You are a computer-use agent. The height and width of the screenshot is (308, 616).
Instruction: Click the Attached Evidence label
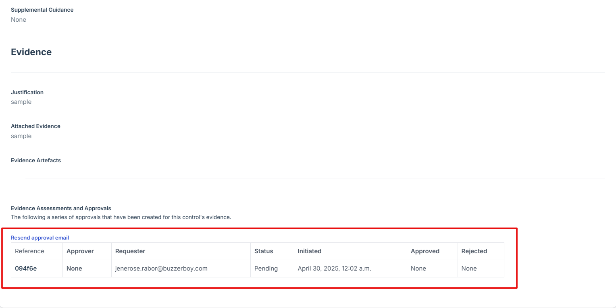pos(35,126)
